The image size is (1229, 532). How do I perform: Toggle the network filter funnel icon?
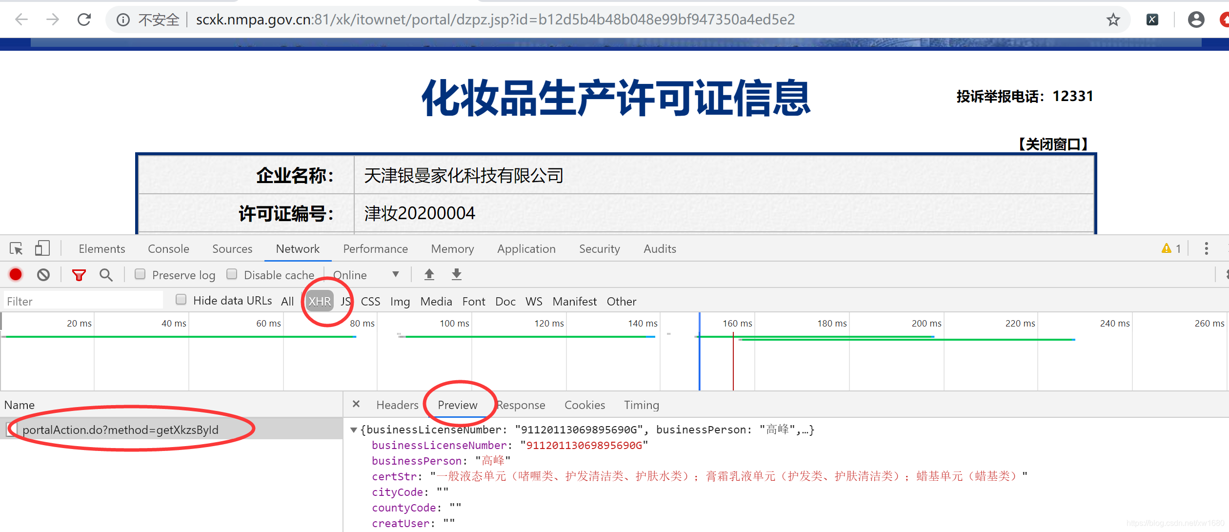click(79, 275)
